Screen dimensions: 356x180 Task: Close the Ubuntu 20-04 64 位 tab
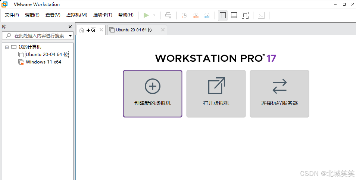pos(163,30)
